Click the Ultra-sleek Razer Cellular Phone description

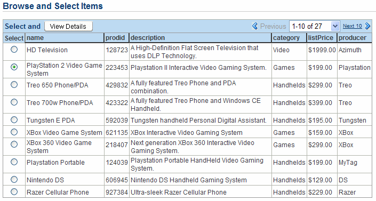point(179,192)
